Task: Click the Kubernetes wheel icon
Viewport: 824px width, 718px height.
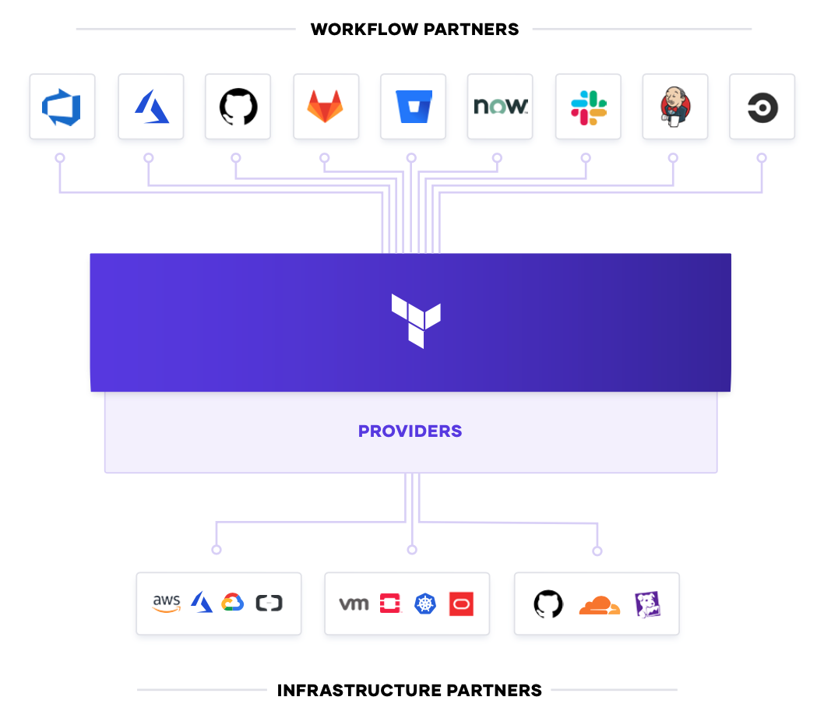Action: click(425, 604)
